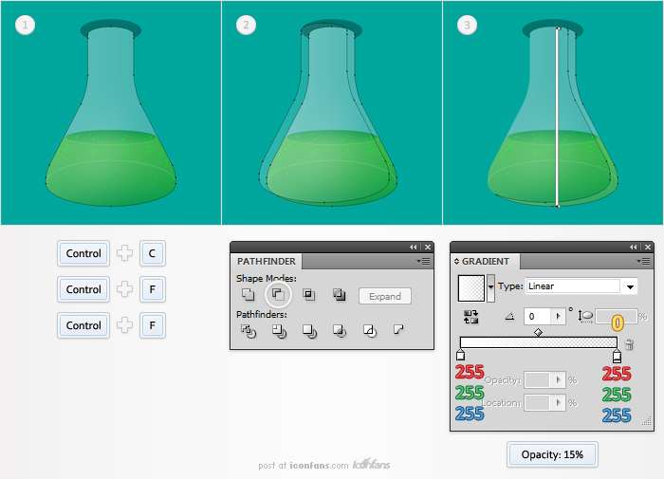Image resolution: width=664 pixels, height=479 pixels.
Task: Collapse the Pathfinder panel with double arrows
Action: pyautogui.click(x=413, y=247)
